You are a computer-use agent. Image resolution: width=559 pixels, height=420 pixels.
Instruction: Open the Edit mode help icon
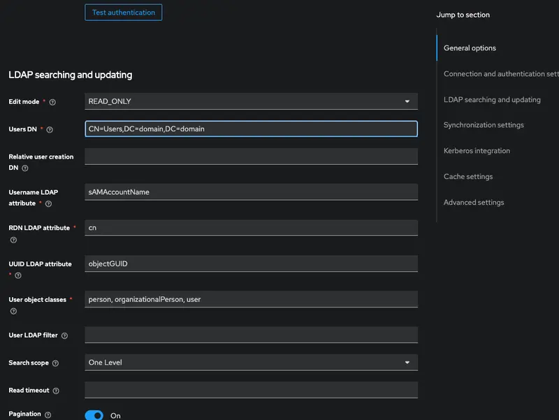click(x=52, y=102)
